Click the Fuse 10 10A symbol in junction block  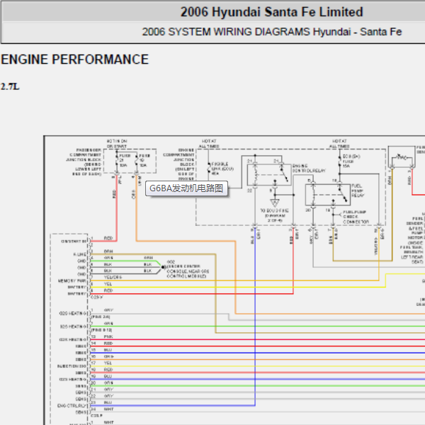click(137, 161)
